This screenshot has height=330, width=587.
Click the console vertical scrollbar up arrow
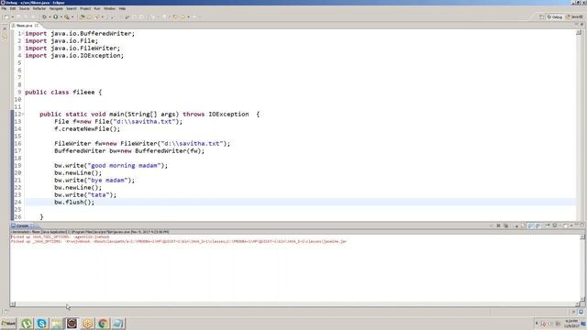(582, 236)
